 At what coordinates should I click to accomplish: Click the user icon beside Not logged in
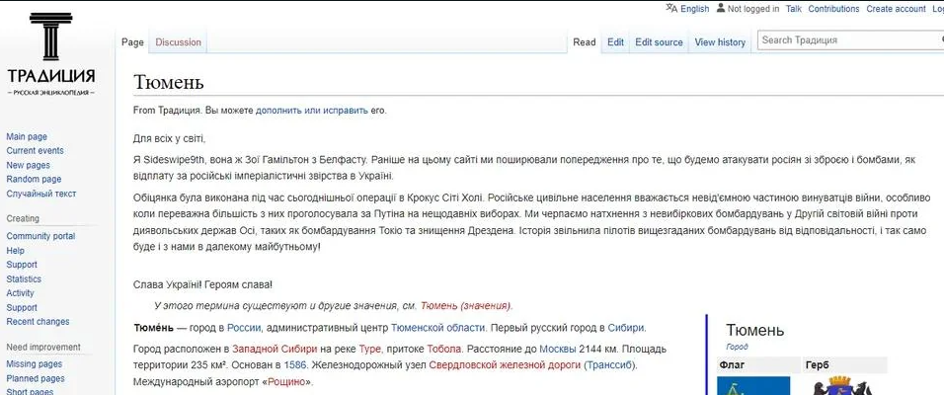click(x=720, y=9)
